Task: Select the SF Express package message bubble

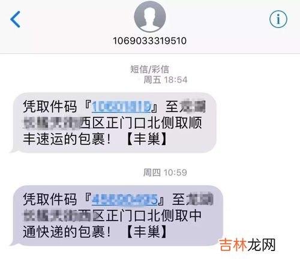Action: [113, 123]
